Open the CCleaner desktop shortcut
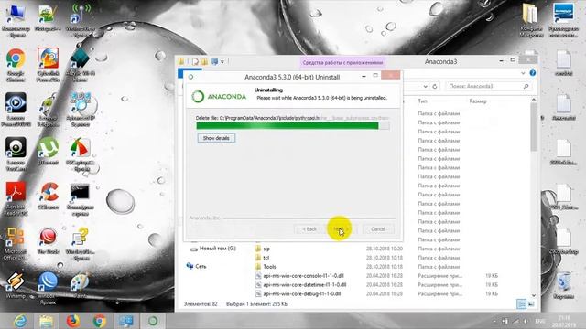The image size is (586, 329). [48, 196]
